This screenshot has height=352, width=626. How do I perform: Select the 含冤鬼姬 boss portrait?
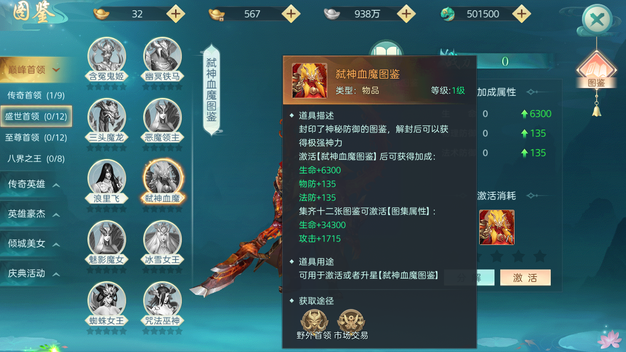(107, 58)
